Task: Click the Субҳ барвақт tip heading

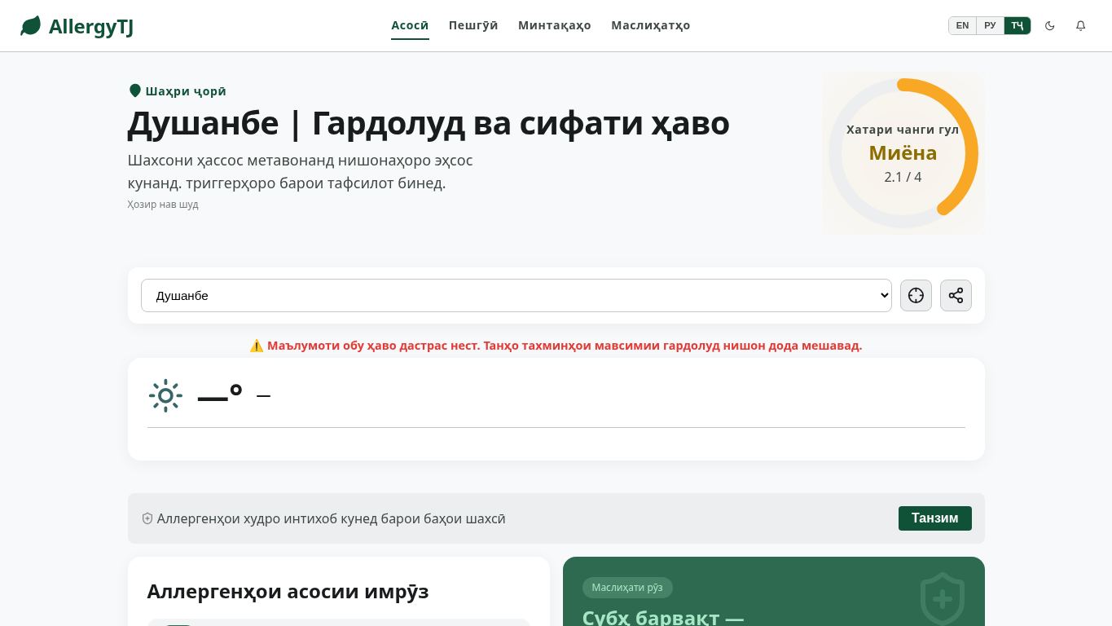Action: [x=663, y=617]
